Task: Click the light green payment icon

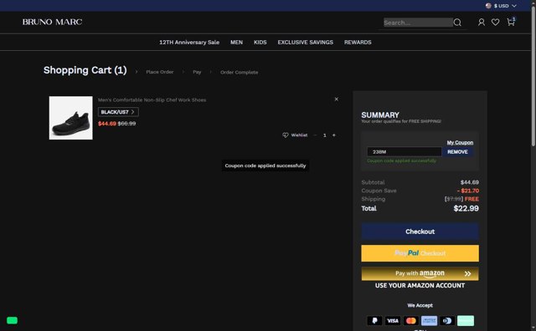Action: tap(466, 320)
